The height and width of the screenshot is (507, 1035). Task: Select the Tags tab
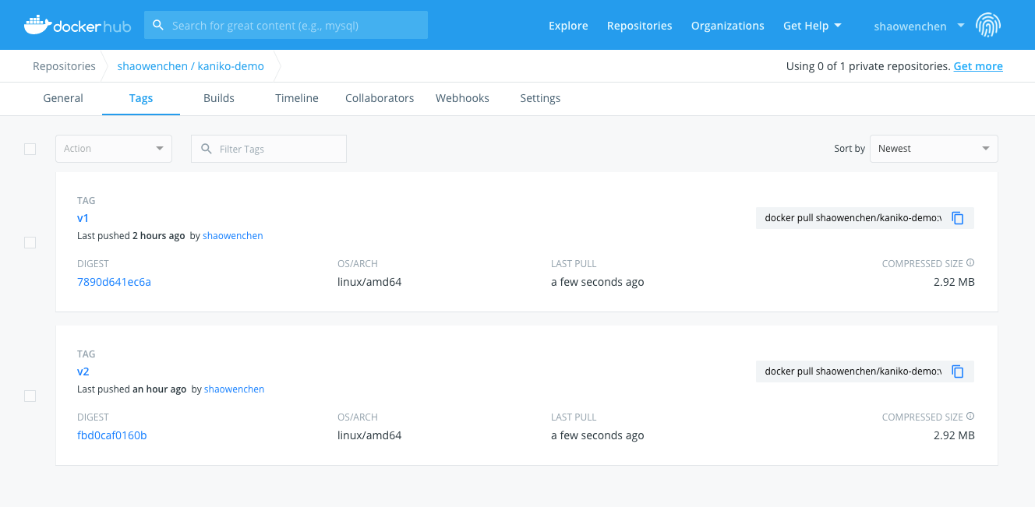(x=141, y=98)
